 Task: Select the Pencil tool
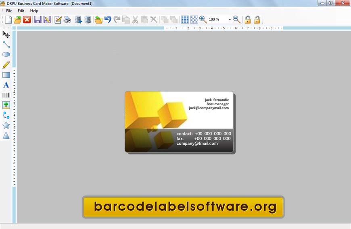6,65
